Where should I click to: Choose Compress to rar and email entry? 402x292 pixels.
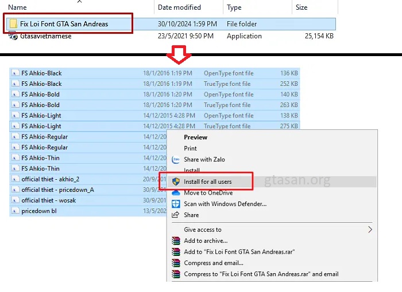click(261, 274)
